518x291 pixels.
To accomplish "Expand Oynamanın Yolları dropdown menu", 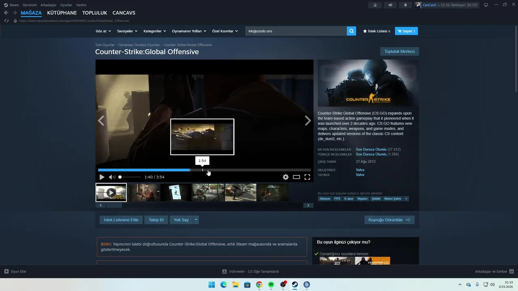I will pyautogui.click(x=189, y=31).
